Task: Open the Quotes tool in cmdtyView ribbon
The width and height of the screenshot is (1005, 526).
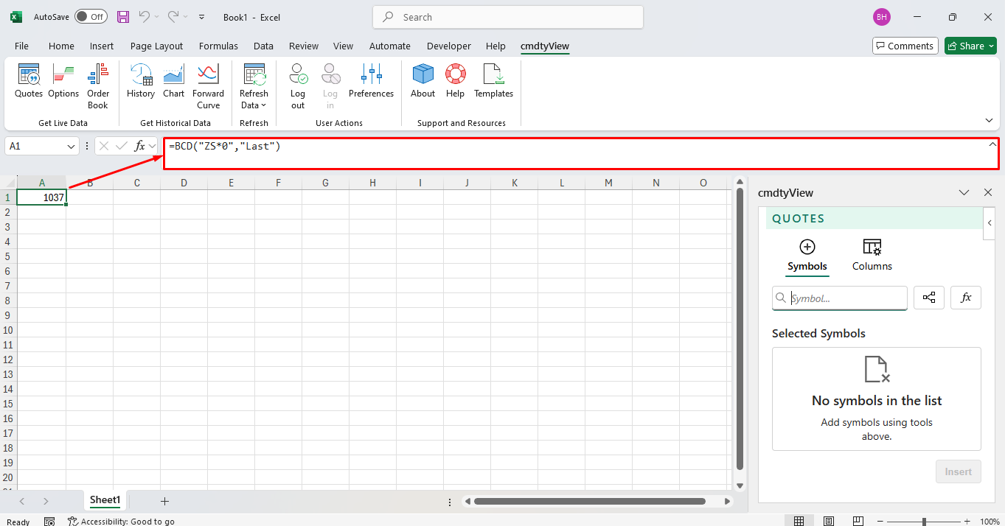Action: [x=29, y=81]
